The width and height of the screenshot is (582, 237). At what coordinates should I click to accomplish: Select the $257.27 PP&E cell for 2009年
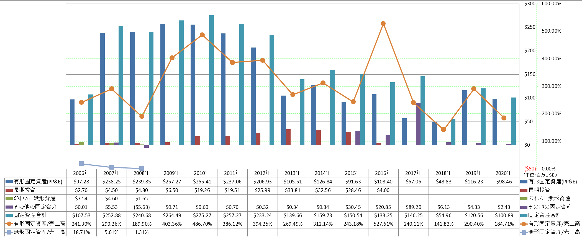(x=172, y=182)
